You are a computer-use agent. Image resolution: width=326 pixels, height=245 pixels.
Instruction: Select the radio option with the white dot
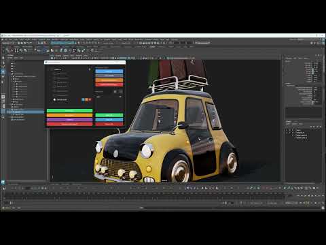pyautogui.click(x=54, y=99)
